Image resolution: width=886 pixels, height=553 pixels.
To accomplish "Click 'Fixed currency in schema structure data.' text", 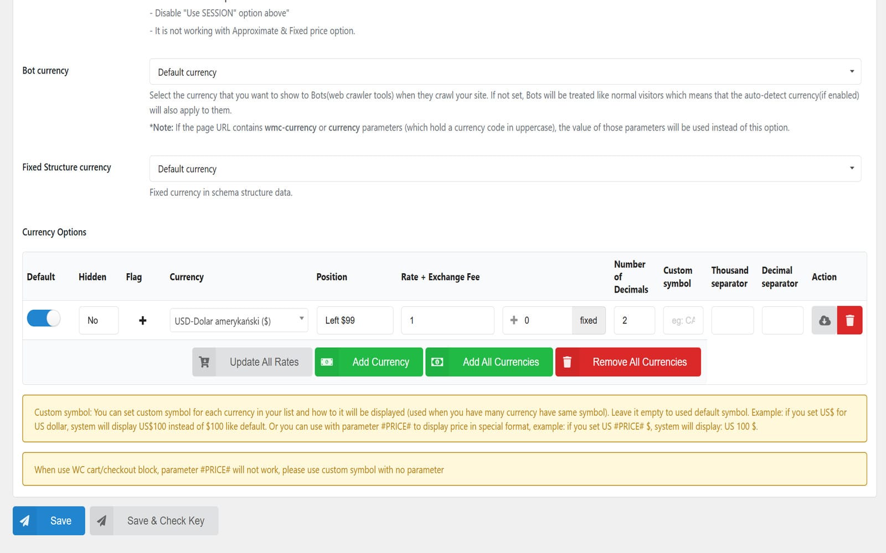I will click(x=221, y=192).
